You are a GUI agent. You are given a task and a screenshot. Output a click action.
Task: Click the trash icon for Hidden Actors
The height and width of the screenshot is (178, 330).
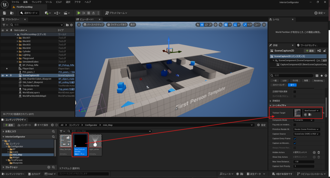tap(319, 152)
